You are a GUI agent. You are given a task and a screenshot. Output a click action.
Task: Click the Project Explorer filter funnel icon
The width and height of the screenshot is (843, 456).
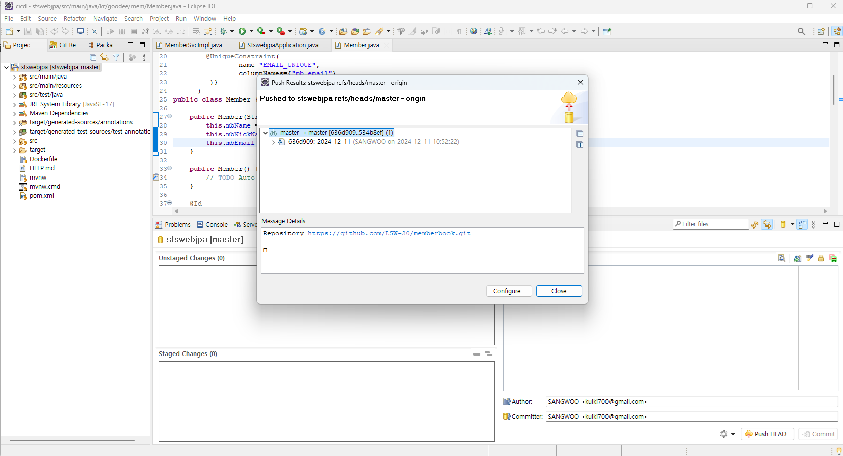point(116,57)
